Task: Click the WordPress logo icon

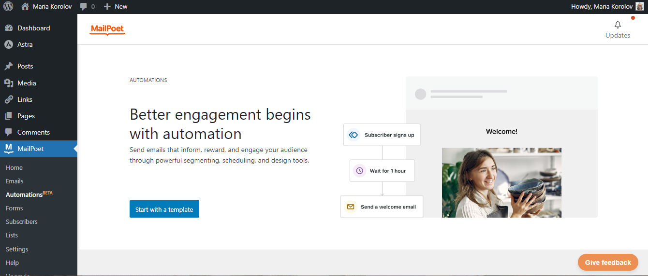Action: (x=8, y=7)
